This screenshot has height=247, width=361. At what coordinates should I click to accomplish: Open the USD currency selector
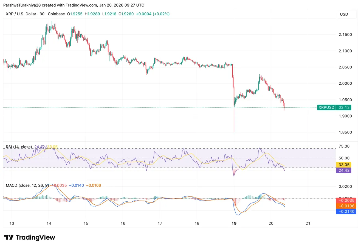(x=344, y=14)
